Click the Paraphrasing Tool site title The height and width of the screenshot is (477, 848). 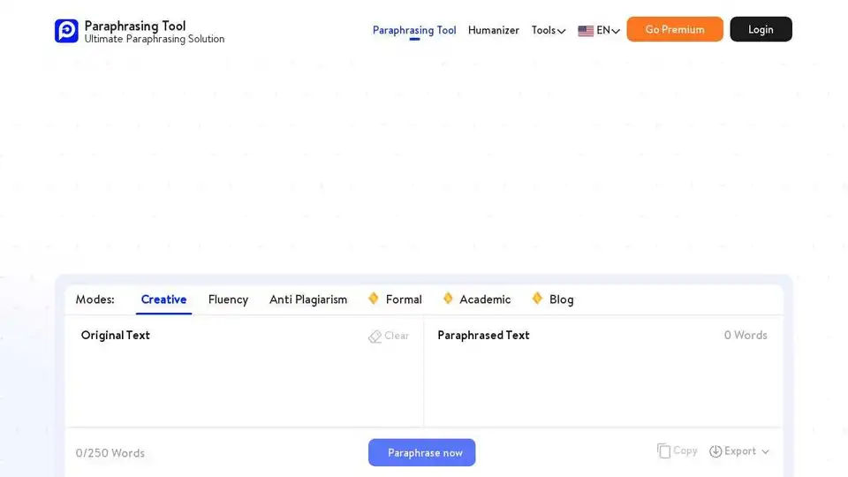coord(135,26)
